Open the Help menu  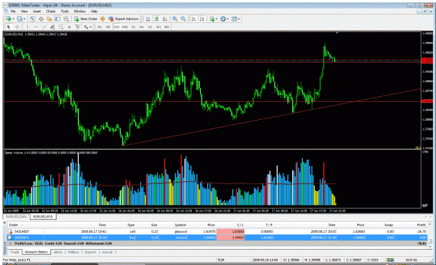click(x=94, y=11)
